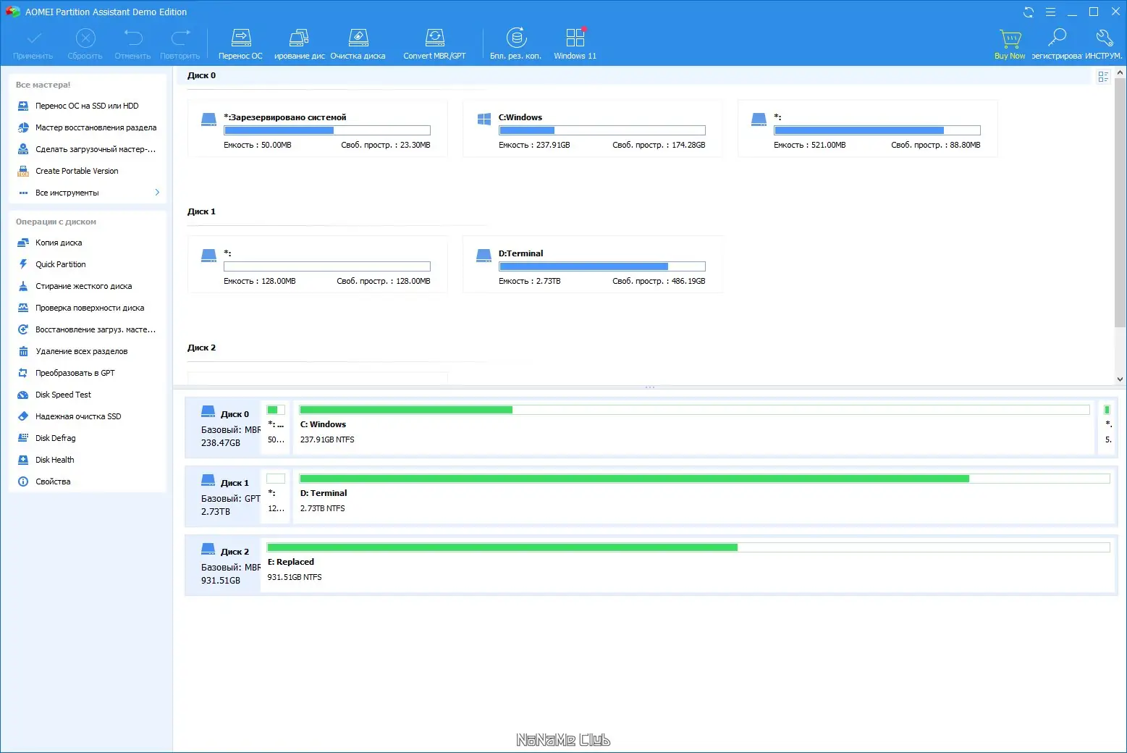Viewport: 1127px width, 753px height.
Task: Select the small 128MB partition block on Диск 1
Action: tap(276, 497)
